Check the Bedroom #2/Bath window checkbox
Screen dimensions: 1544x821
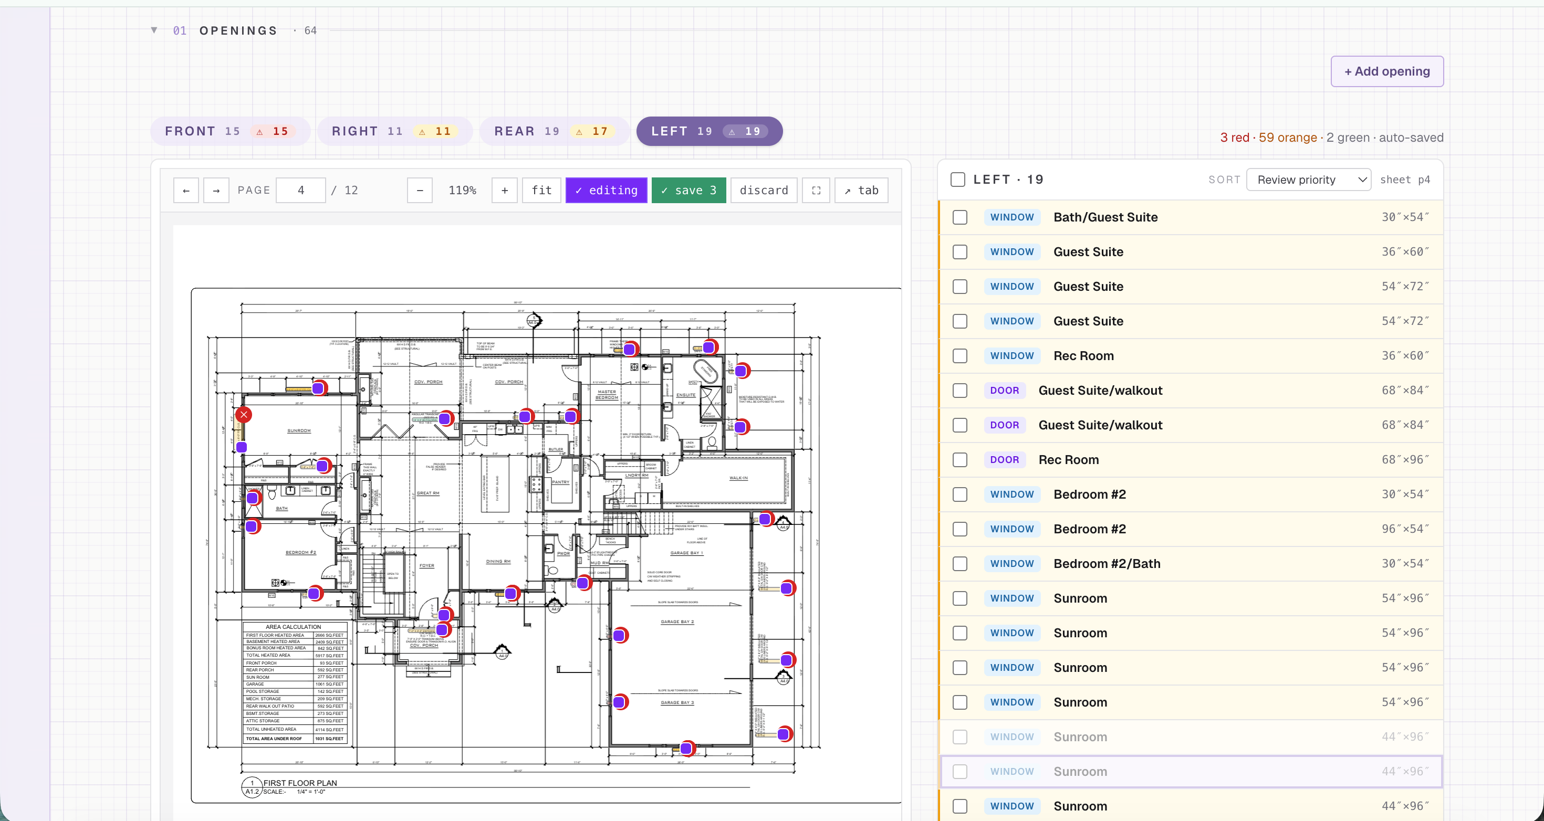pyautogui.click(x=960, y=564)
